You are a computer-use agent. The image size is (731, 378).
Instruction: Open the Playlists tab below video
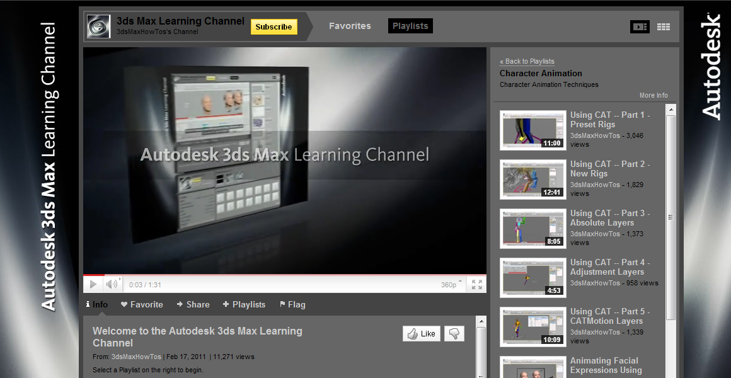[x=244, y=304]
